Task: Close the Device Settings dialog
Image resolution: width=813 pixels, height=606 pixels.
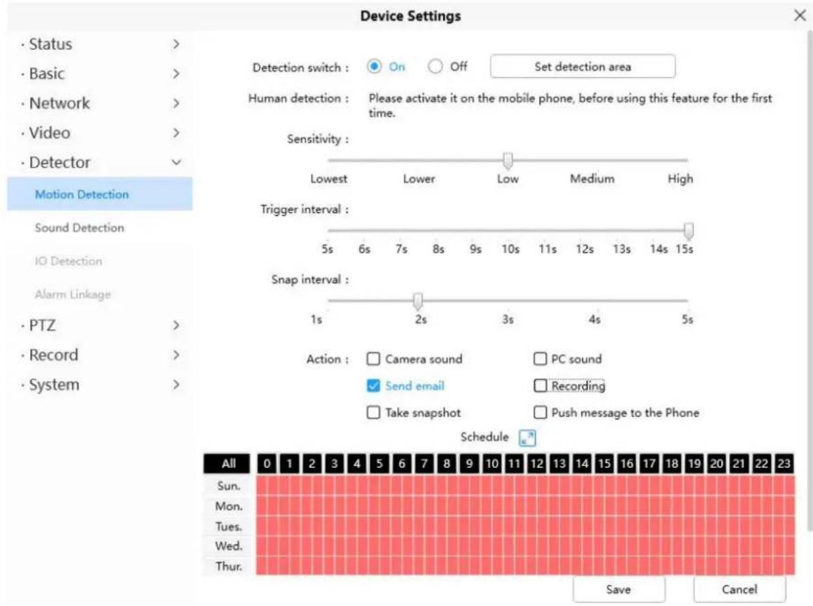Action: 800,16
